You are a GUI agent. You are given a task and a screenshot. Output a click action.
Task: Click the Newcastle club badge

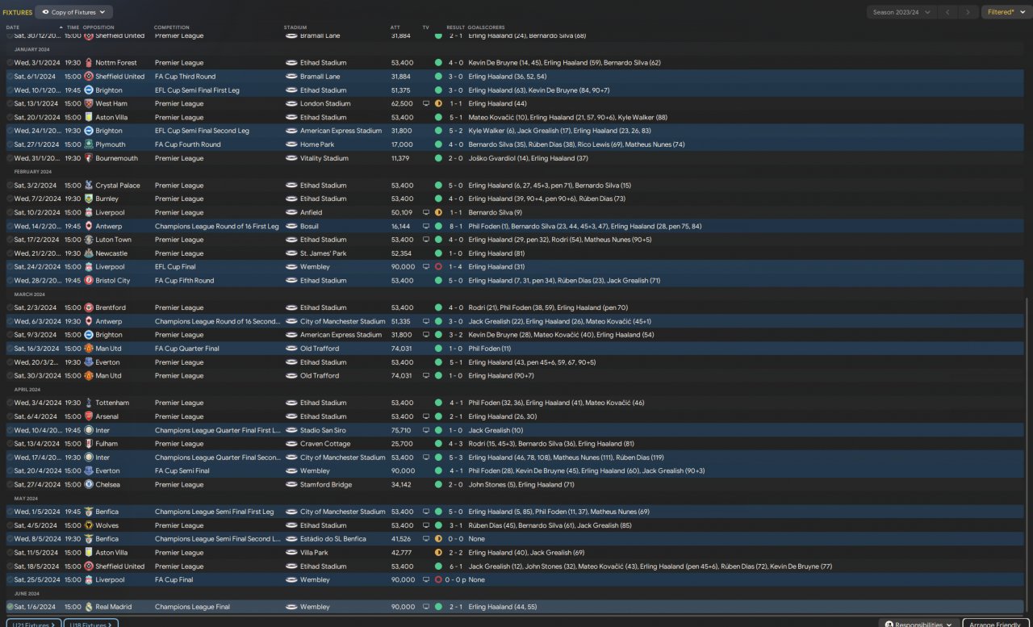pos(89,253)
